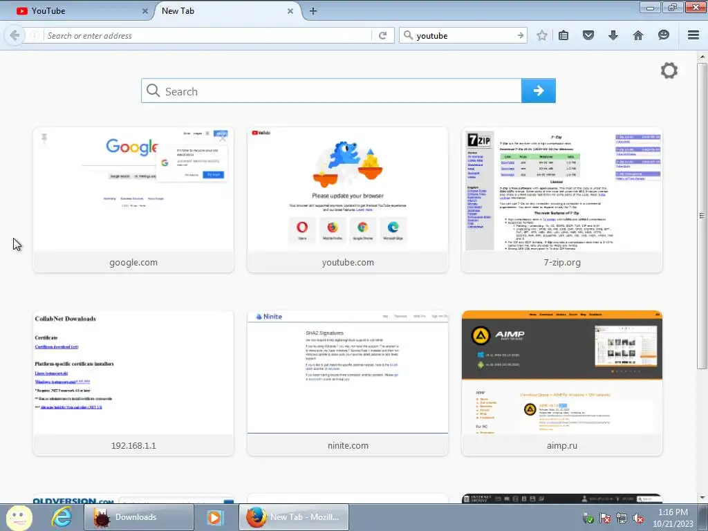Submit the search with blue arrow button

point(538,91)
